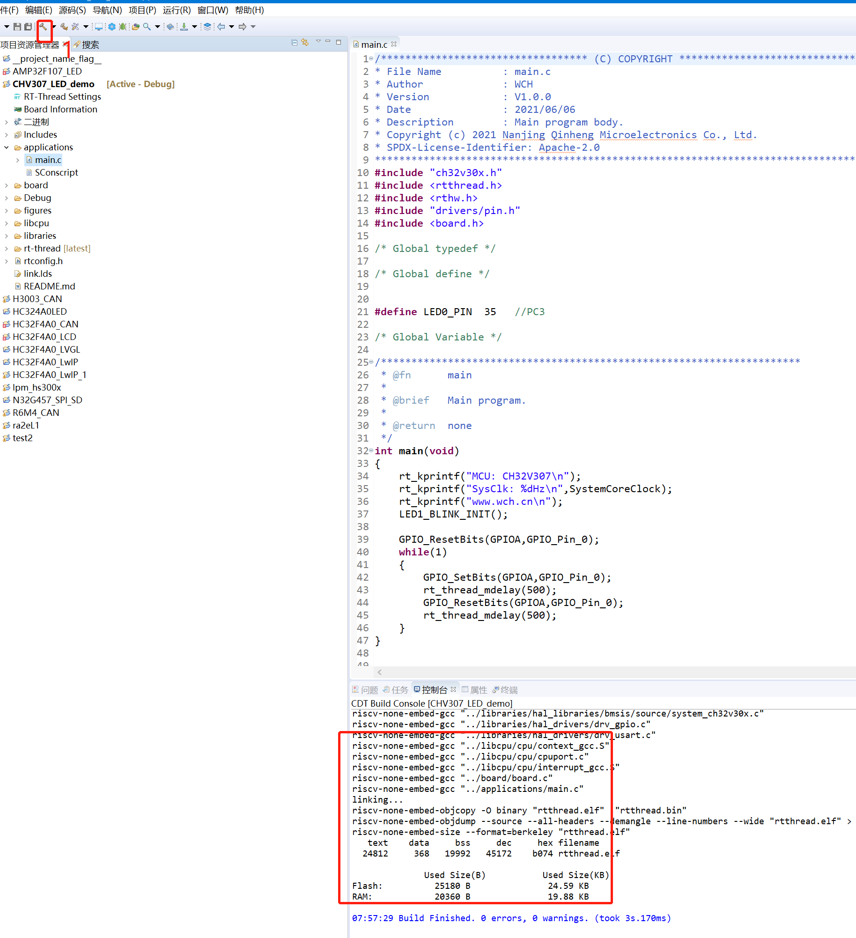Open explorer panel view menu triangle
The image size is (856, 938).
click(x=318, y=42)
